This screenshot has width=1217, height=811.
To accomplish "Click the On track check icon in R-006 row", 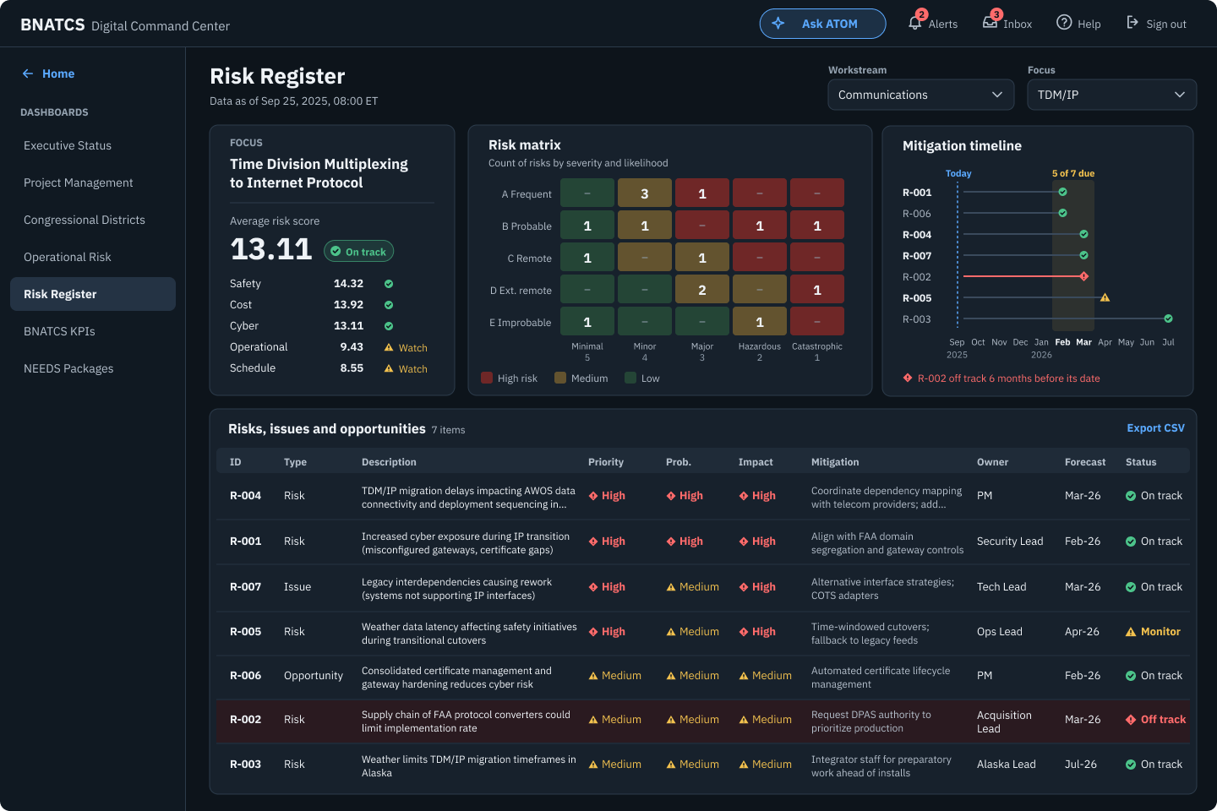I will pyautogui.click(x=1131, y=676).
